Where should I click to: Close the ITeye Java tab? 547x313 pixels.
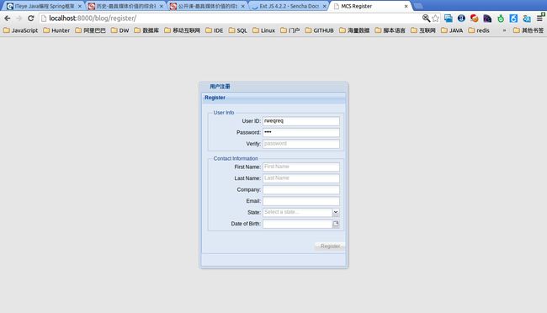point(80,6)
